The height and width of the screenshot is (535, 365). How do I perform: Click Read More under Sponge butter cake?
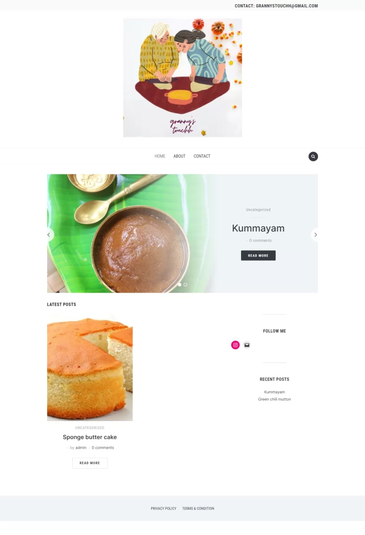[90, 463]
